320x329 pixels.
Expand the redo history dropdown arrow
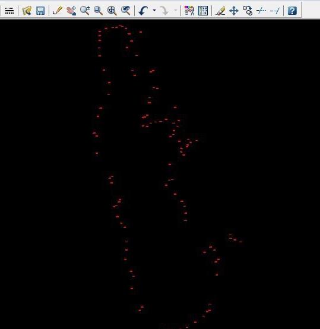pos(176,10)
